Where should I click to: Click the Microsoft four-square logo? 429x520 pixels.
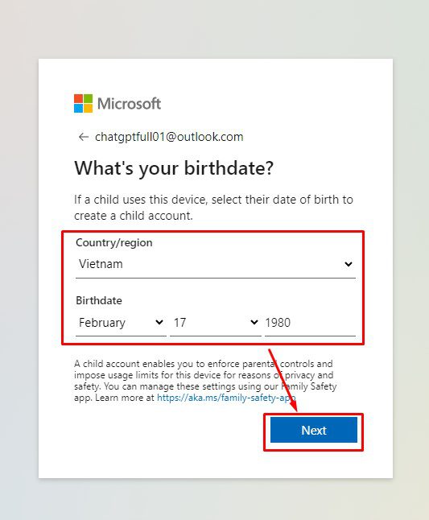pyautogui.click(x=83, y=104)
